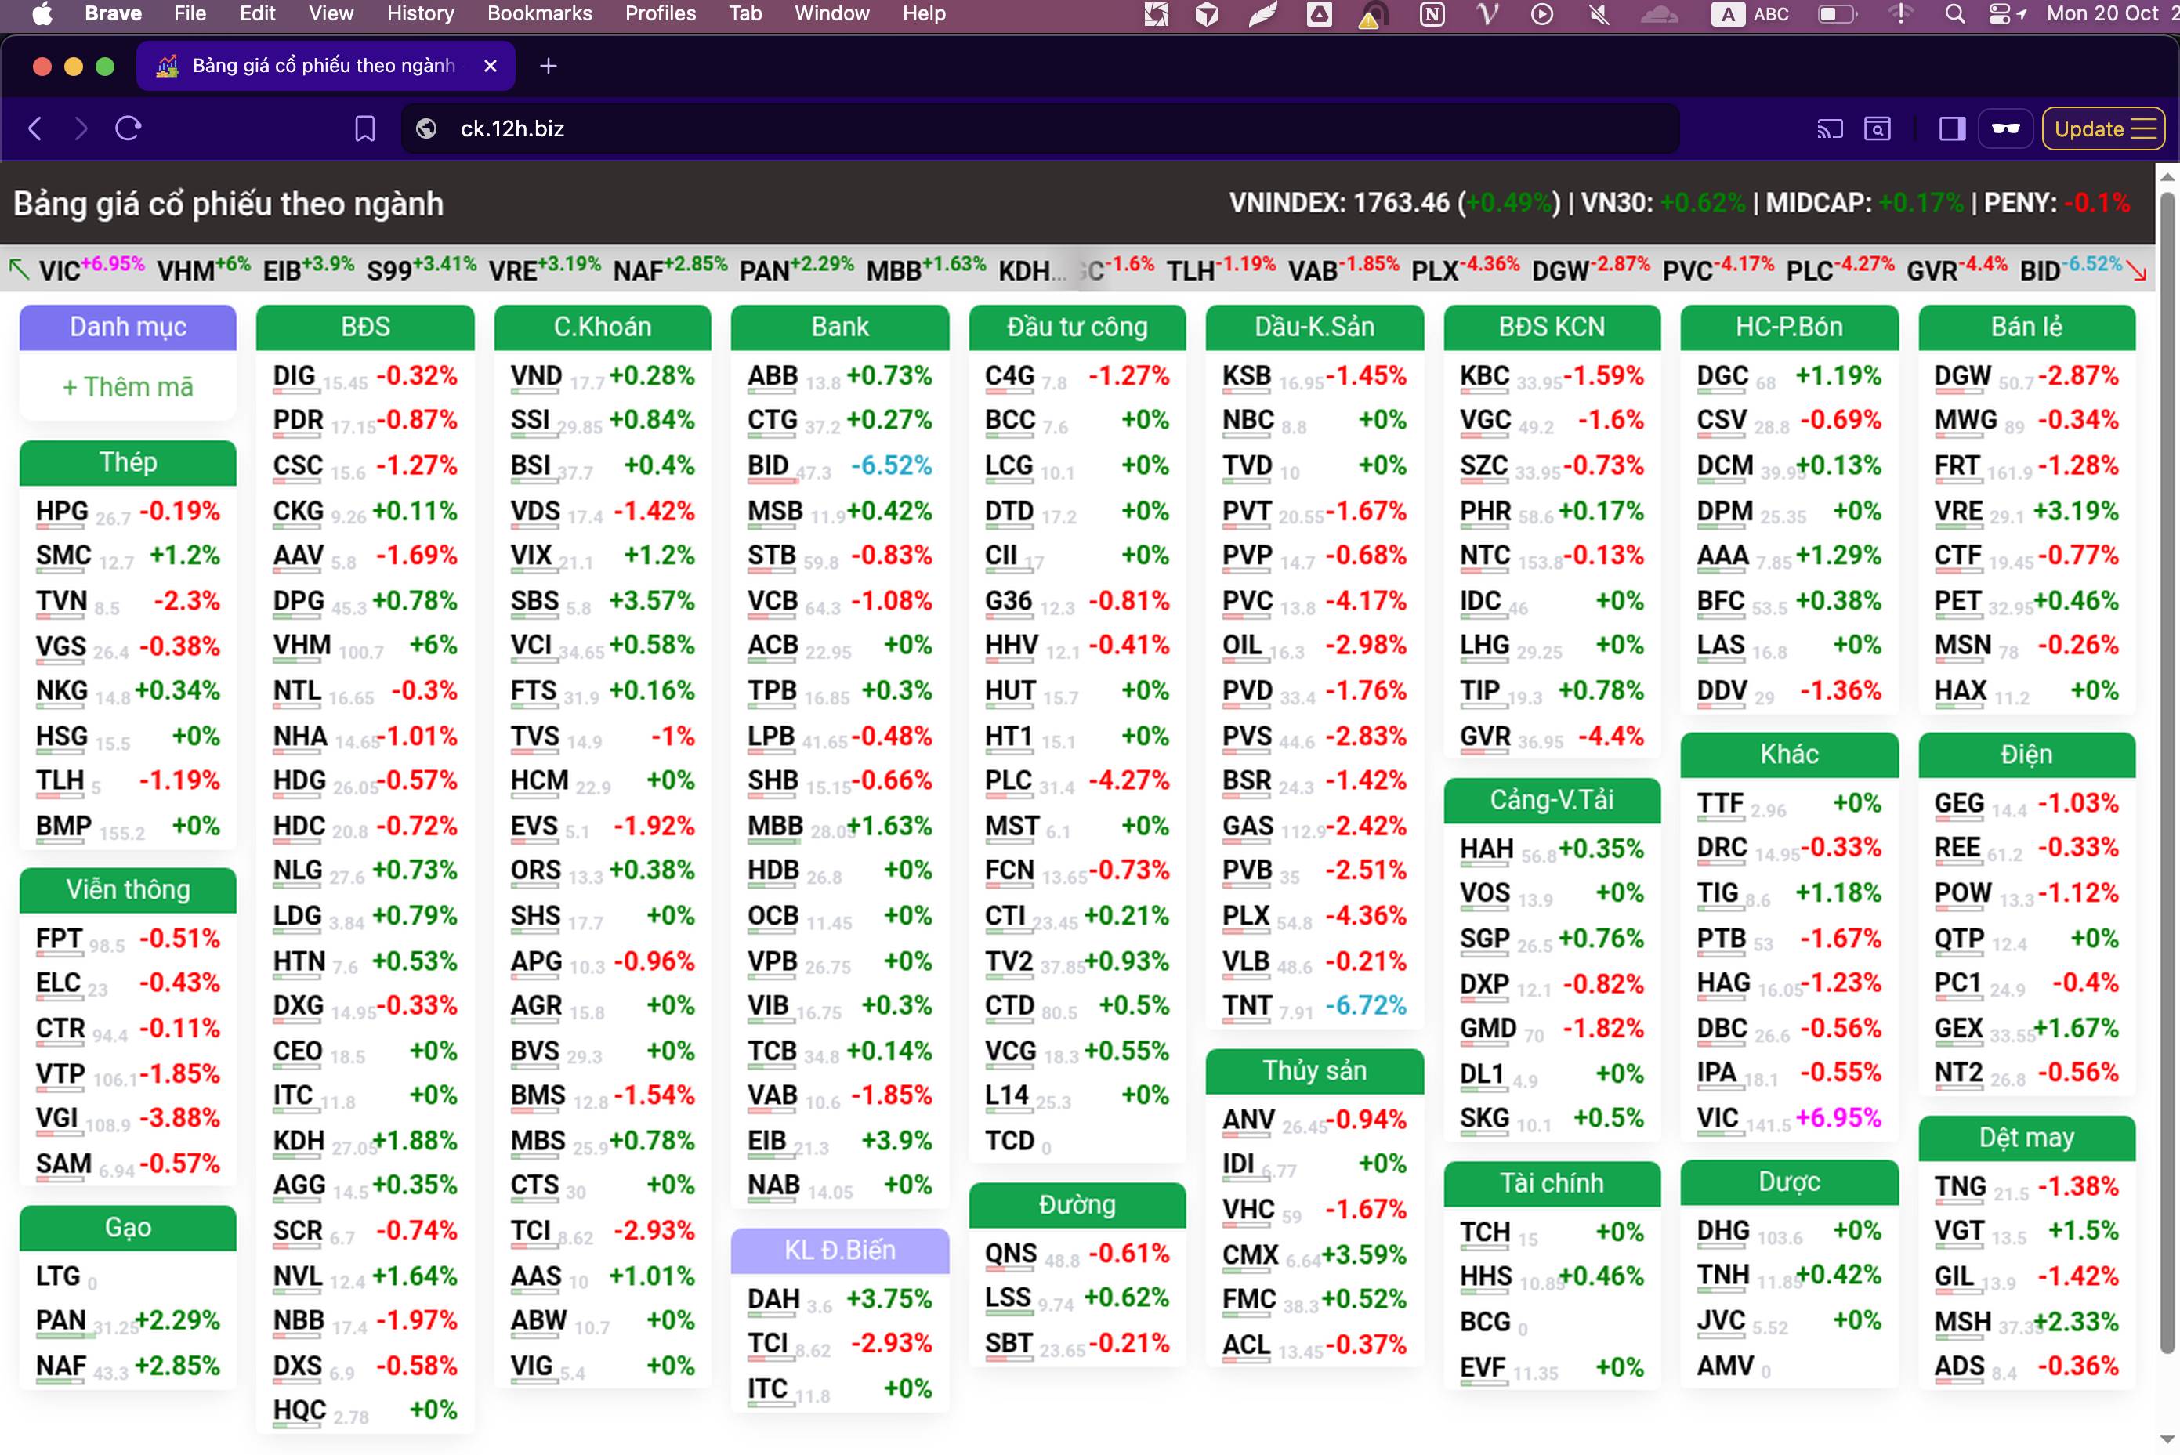Open macOS Control Center toggles icon
2180x1455 pixels.
1999,14
